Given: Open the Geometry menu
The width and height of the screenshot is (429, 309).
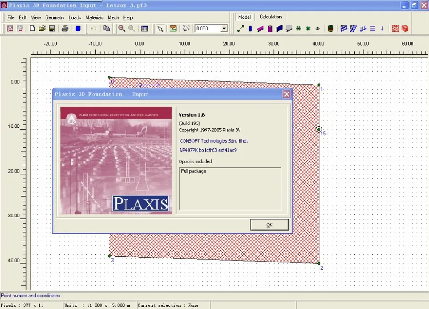Looking at the screenshot, I should (x=55, y=17).
